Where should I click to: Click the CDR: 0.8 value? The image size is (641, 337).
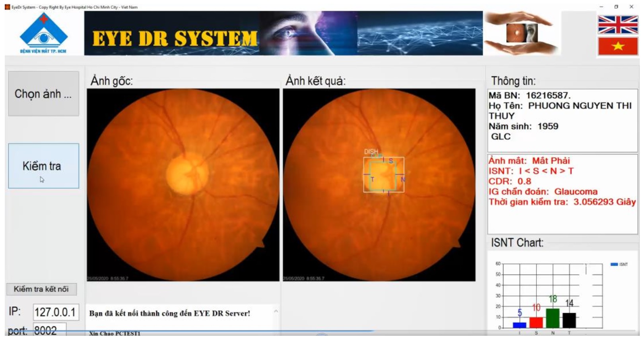[x=524, y=181]
